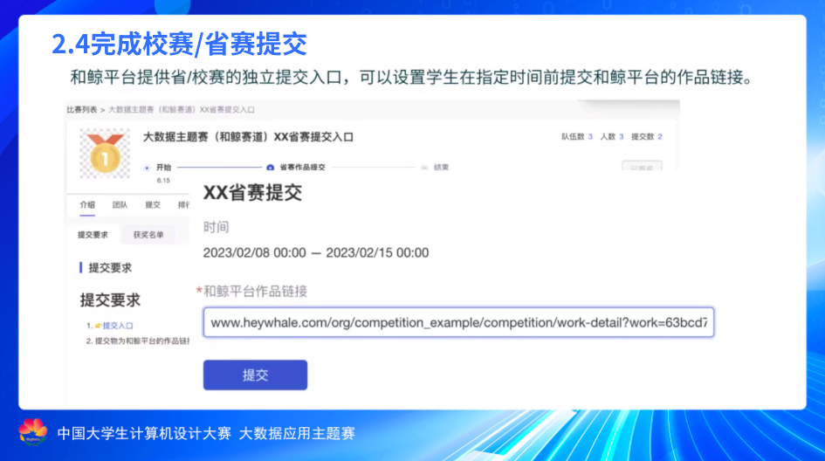825x461 pixels.
Task: Select the 提交要求 sub-tab
Action: (x=93, y=235)
